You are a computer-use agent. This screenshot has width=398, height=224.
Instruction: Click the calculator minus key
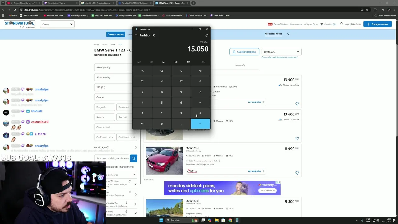tap(200, 102)
